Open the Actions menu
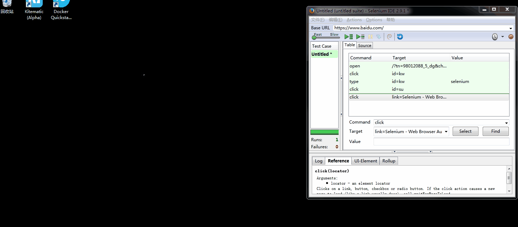The image size is (518, 227). (354, 20)
